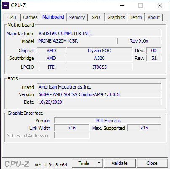
Task: Switch to the Graphics tab
Action: point(116,17)
